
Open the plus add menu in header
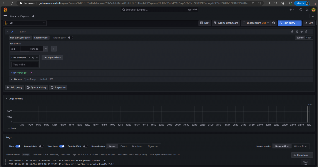pyautogui.click(x=292, y=10)
